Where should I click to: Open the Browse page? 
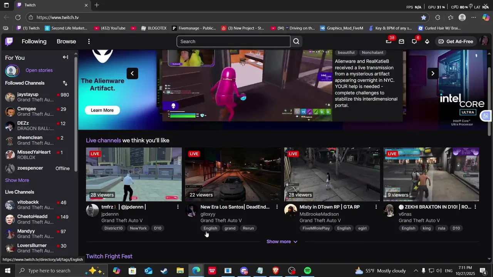(x=66, y=41)
